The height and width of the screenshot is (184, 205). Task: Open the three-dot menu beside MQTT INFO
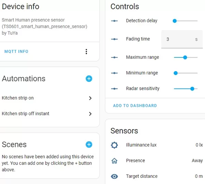click(86, 52)
